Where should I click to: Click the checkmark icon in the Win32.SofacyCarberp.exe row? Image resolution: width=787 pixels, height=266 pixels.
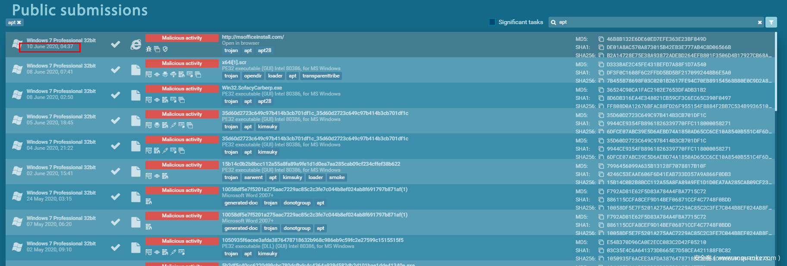(x=116, y=95)
